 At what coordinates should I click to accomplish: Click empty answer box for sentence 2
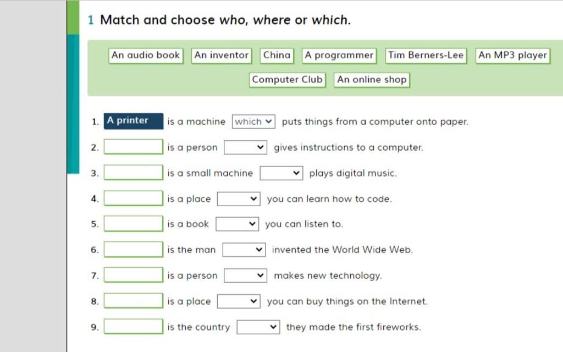134,147
